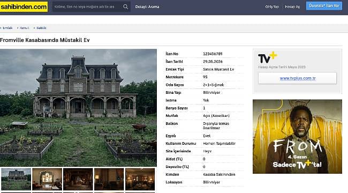Click the Depozito (TL) label
This screenshot has height=193, width=348.
pyautogui.click(x=177, y=167)
